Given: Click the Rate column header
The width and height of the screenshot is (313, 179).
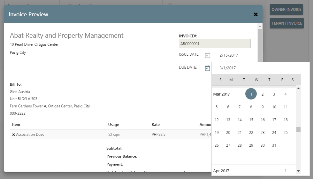Looking at the screenshot, I should click(156, 125).
